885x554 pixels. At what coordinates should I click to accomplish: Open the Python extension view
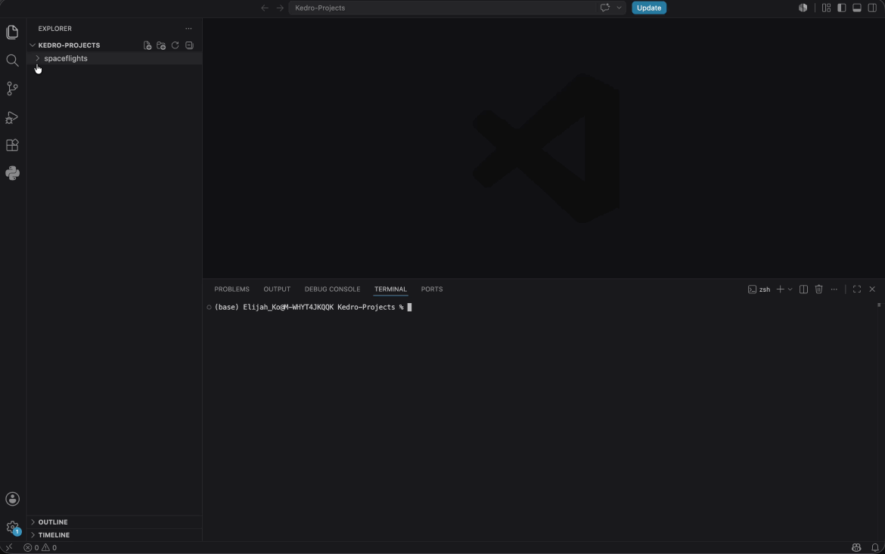point(12,173)
